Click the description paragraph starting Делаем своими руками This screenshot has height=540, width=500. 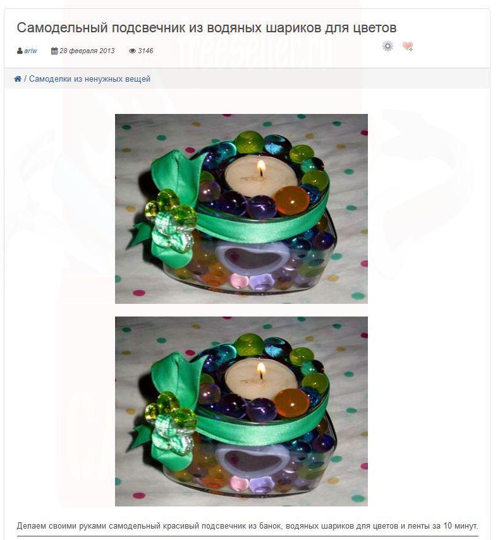tap(247, 526)
